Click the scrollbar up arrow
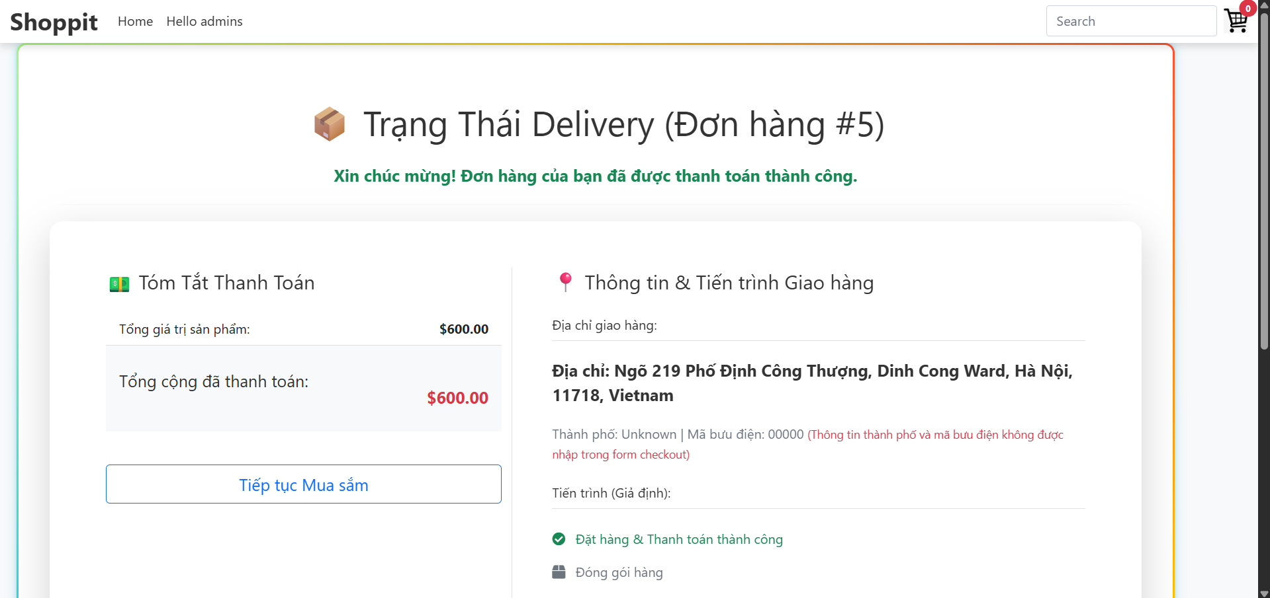Image resolution: width=1270 pixels, height=598 pixels. pyautogui.click(x=1264, y=5)
